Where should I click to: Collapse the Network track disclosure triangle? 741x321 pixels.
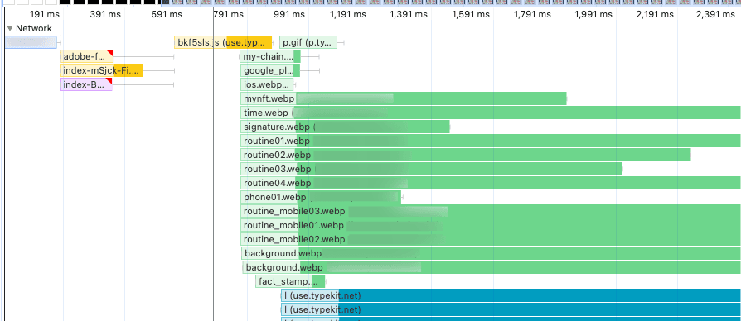pyautogui.click(x=10, y=29)
